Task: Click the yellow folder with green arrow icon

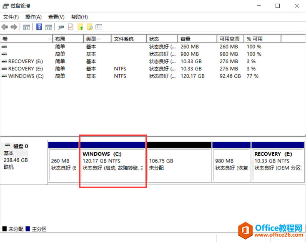Action: tap(80, 27)
